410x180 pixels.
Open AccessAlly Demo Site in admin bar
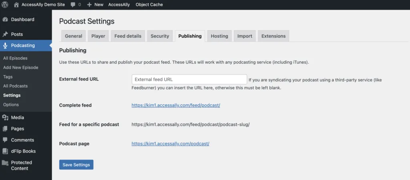43,4
